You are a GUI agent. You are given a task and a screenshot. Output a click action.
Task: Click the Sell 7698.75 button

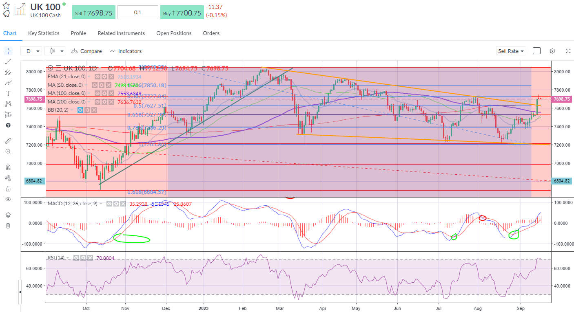pos(94,13)
